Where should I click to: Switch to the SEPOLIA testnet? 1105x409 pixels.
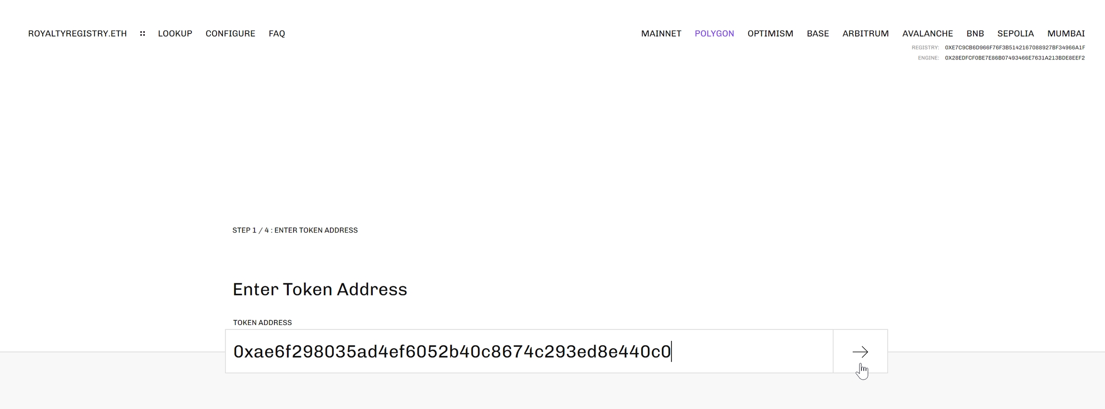pyautogui.click(x=1016, y=33)
